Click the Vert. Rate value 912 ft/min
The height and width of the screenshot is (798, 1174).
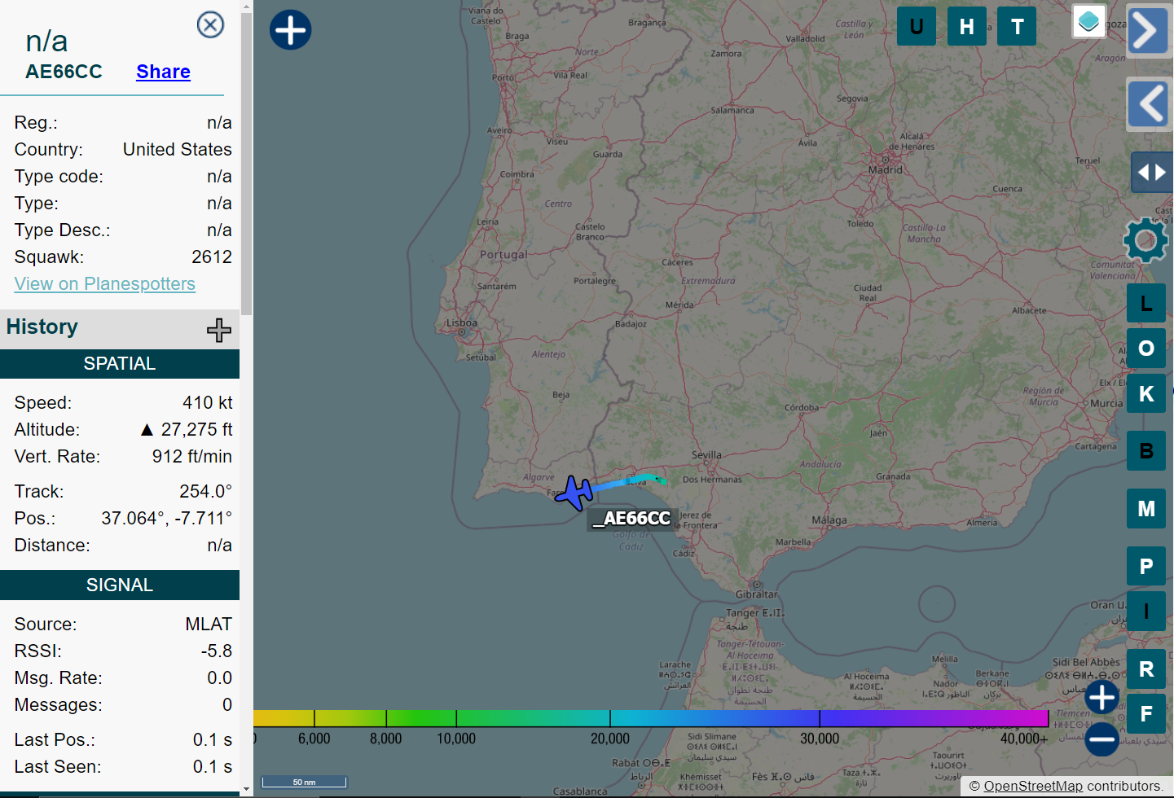[x=192, y=457]
